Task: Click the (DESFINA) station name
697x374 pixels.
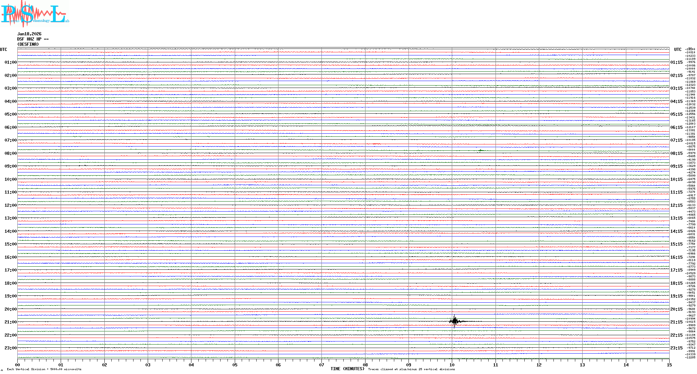Action: point(28,44)
